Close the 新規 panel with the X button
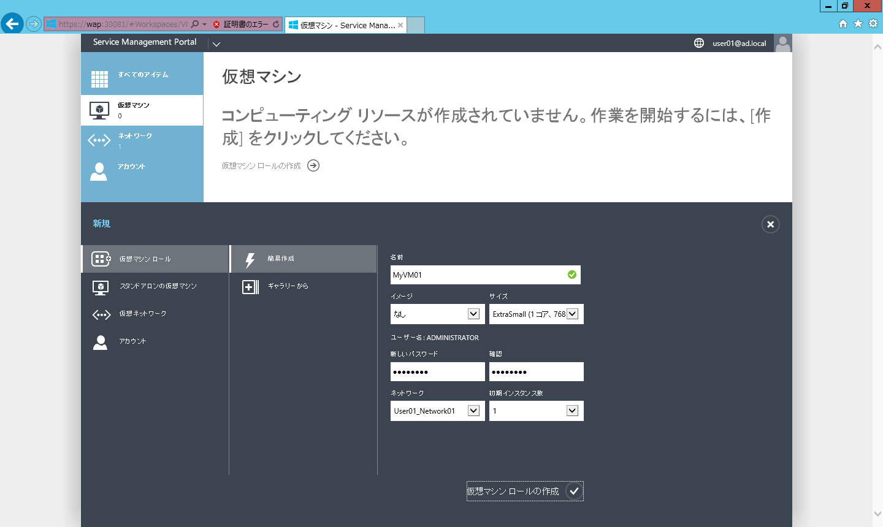Image resolution: width=883 pixels, height=527 pixels. tap(771, 224)
